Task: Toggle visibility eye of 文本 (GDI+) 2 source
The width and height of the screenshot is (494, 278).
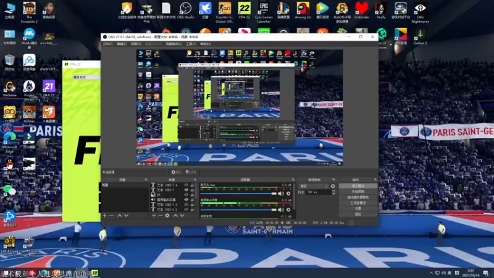Action: [x=186, y=209]
